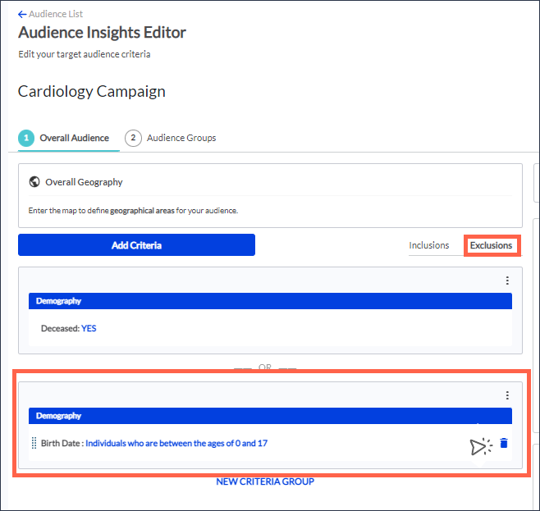Select the Cardiology Campaign title
Viewport: 540px width, 511px height.
[92, 91]
